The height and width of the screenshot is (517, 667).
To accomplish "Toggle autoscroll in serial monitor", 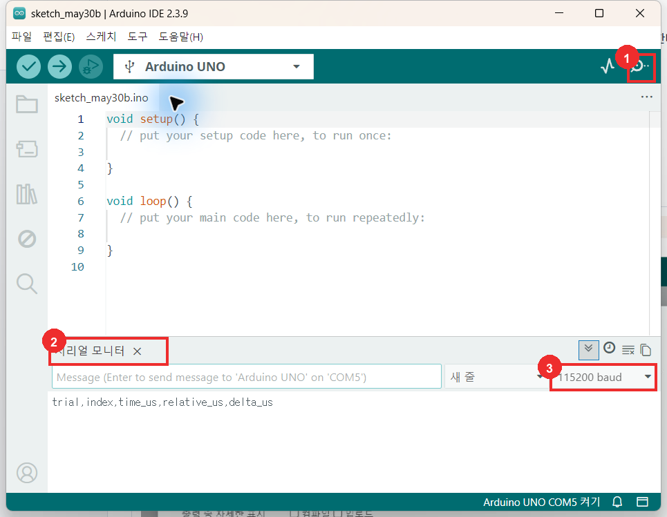I will coord(589,350).
